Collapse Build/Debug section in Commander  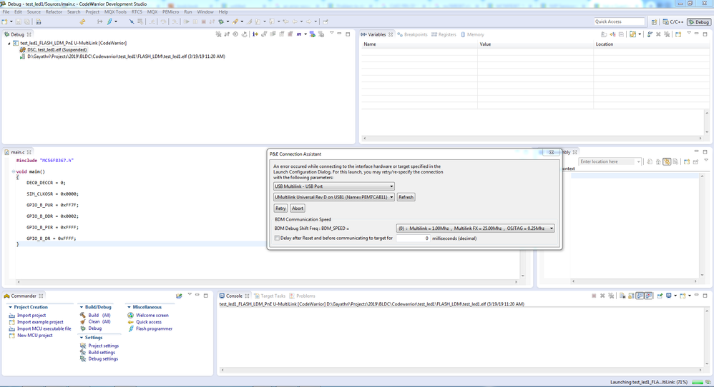click(x=81, y=307)
